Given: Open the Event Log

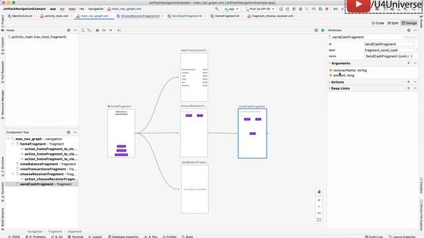Looking at the screenshot, I should tap(374, 237).
